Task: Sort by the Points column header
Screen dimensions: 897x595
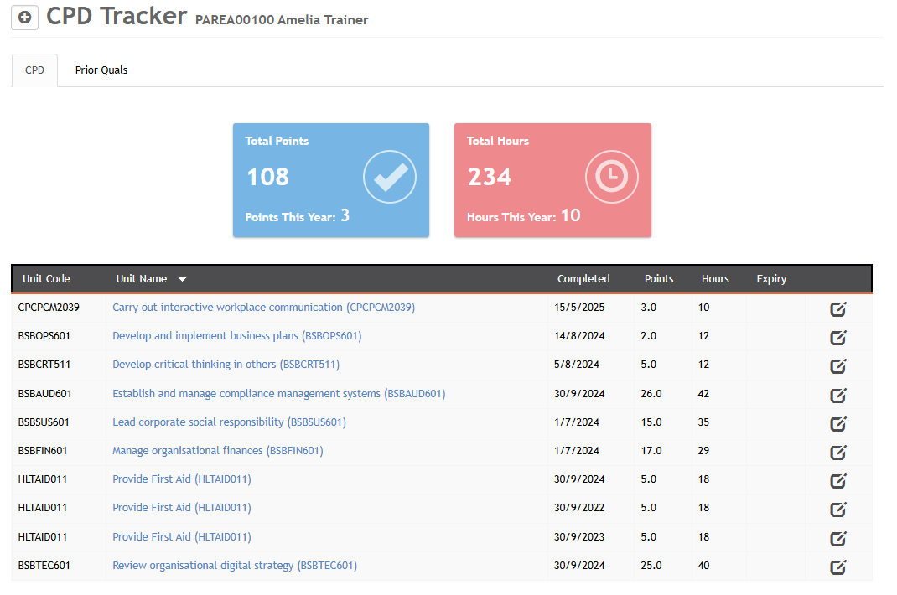Action: pos(658,278)
